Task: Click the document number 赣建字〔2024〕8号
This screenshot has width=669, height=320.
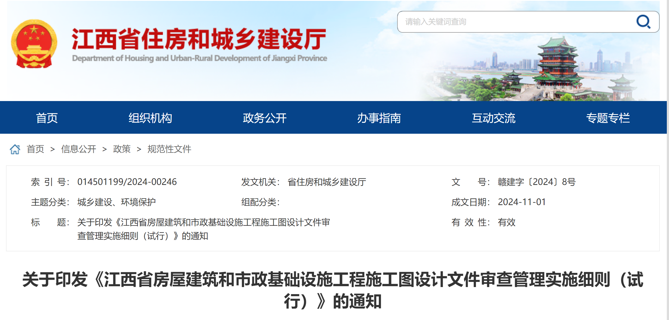Action: [537, 182]
